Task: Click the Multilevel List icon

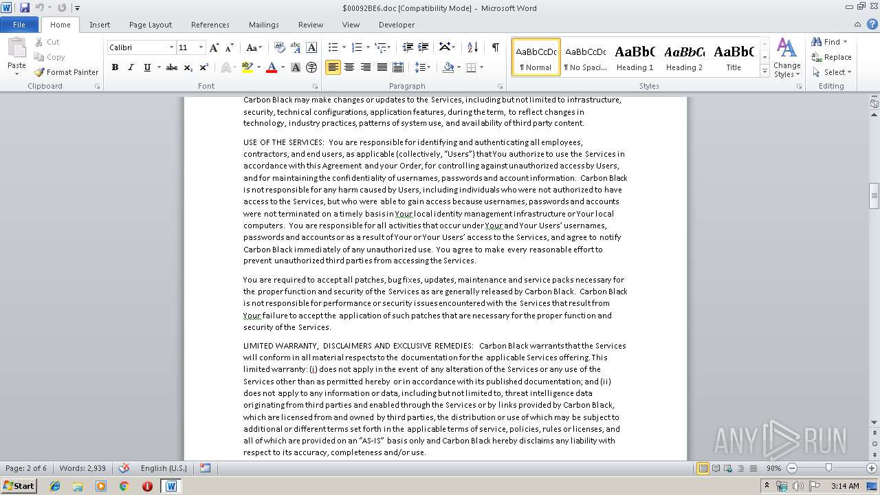Action: coord(380,47)
